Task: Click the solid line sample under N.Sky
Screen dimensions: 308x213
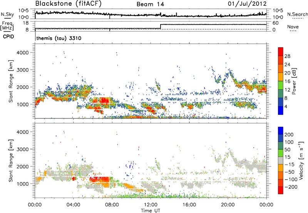Action: (7, 18)
